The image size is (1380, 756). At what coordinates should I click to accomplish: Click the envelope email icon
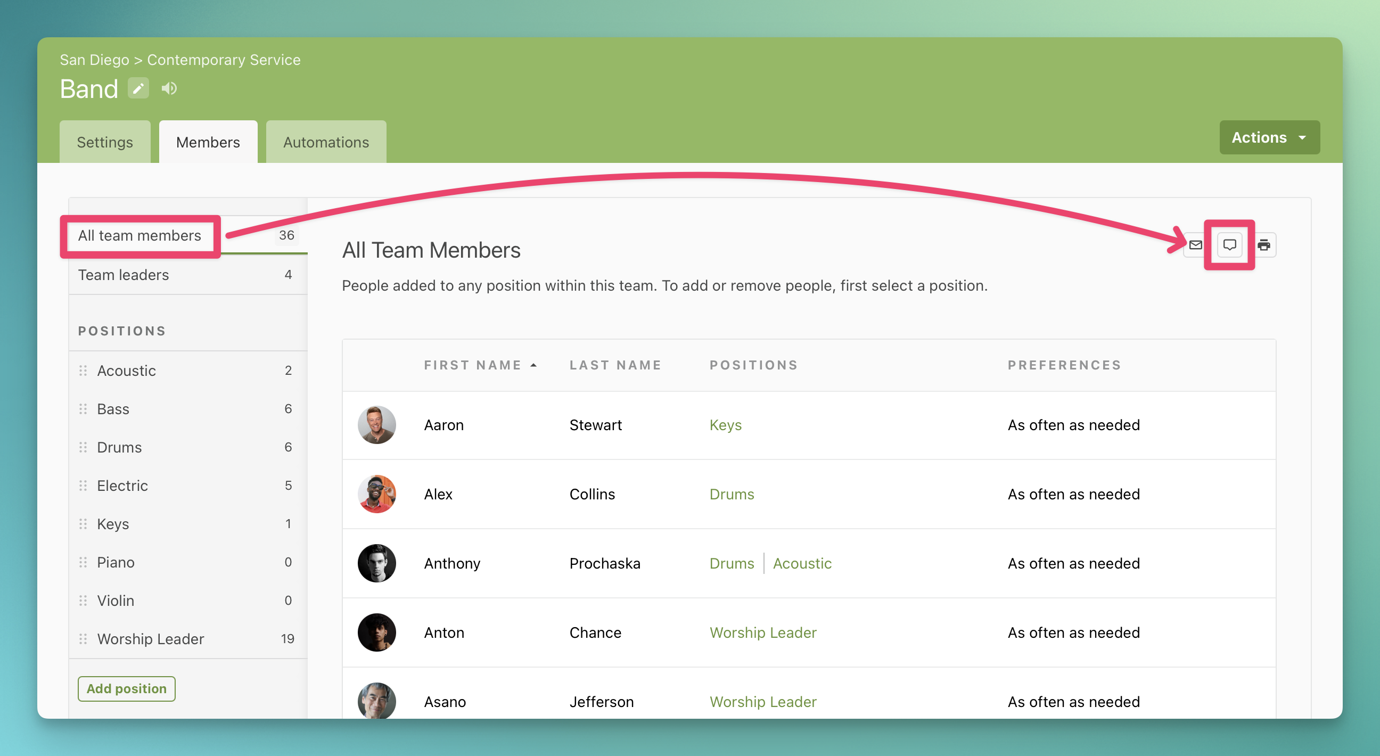[x=1195, y=245]
